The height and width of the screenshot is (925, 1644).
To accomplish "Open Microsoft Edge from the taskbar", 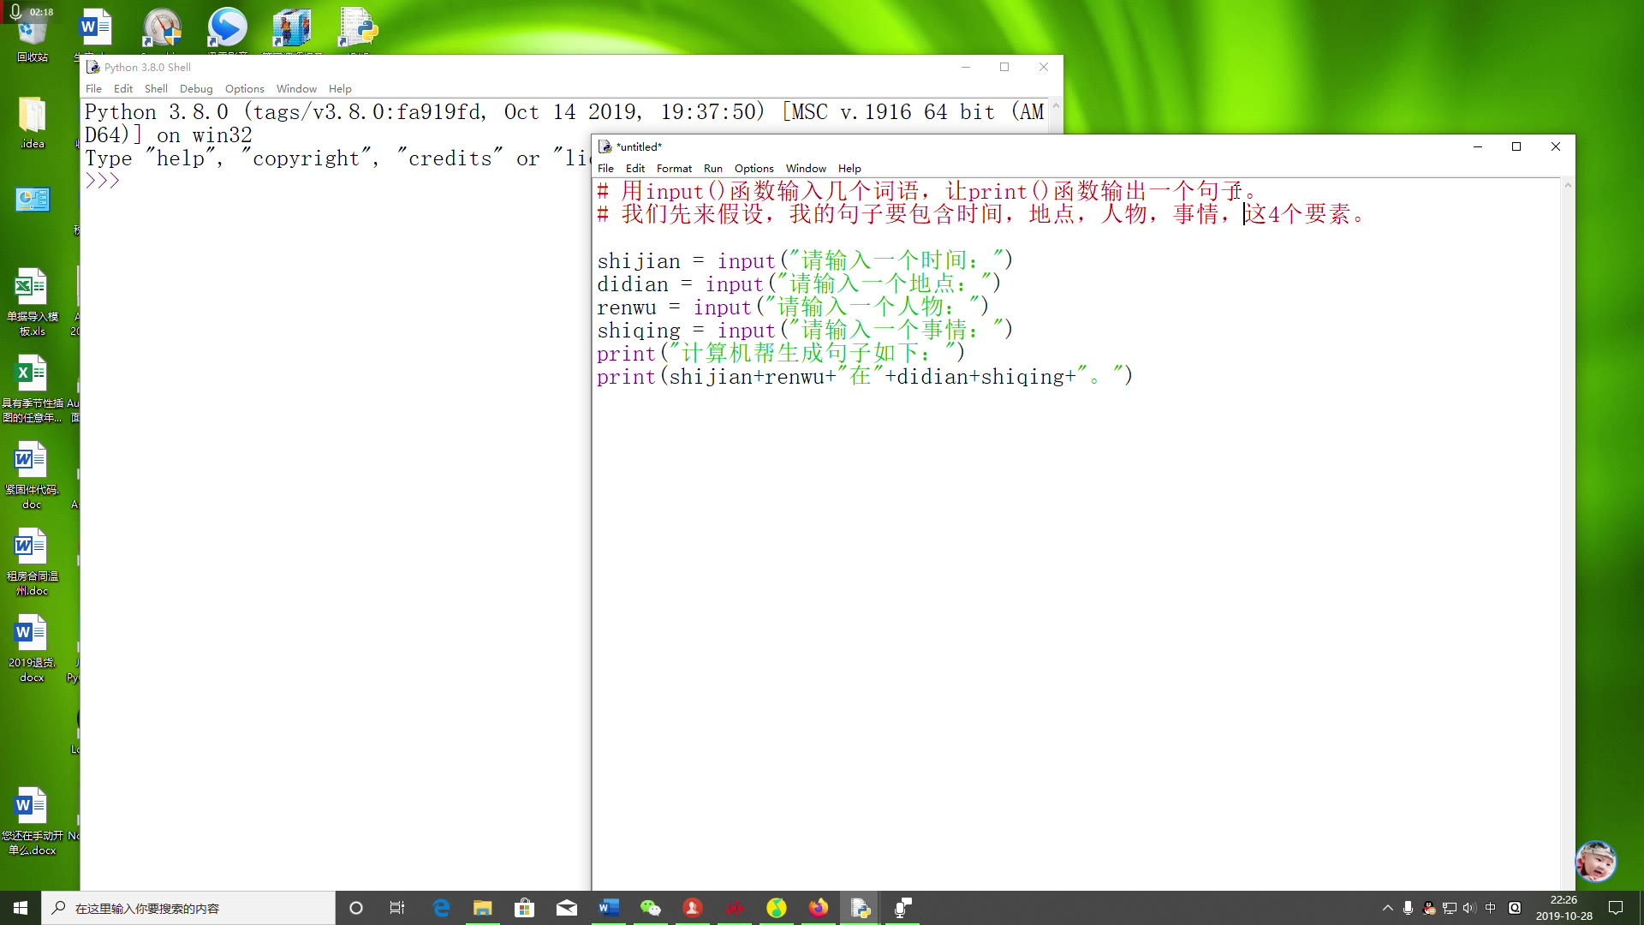I will click(441, 908).
